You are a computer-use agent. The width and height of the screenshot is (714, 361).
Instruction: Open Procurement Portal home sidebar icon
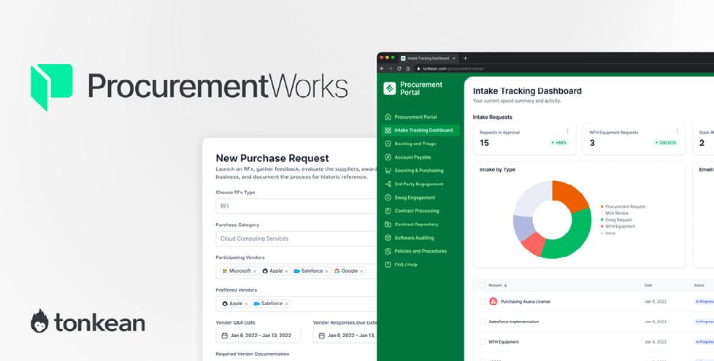click(388, 117)
